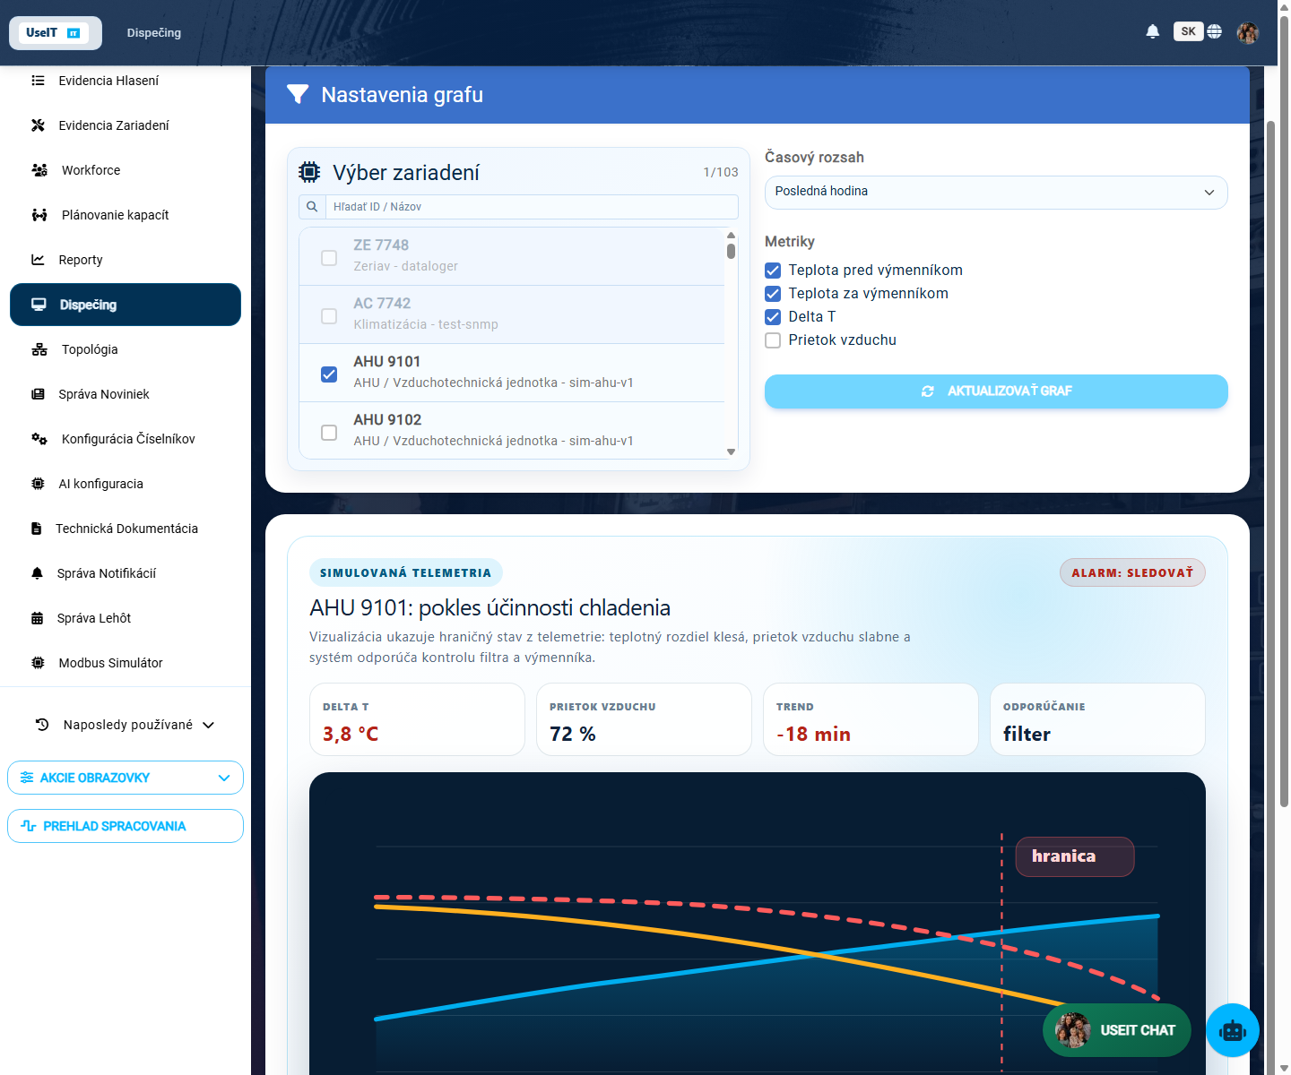Click the Technická Dokumentácia file icon
The image size is (1291, 1075).
(x=37, y=529)
